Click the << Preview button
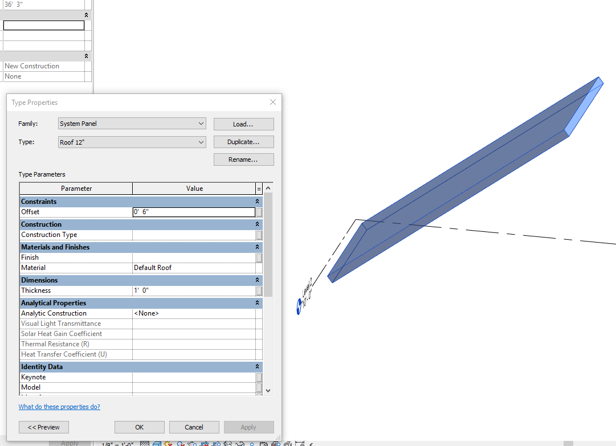This screenshot has height=446, width=616. pos(44,427)
